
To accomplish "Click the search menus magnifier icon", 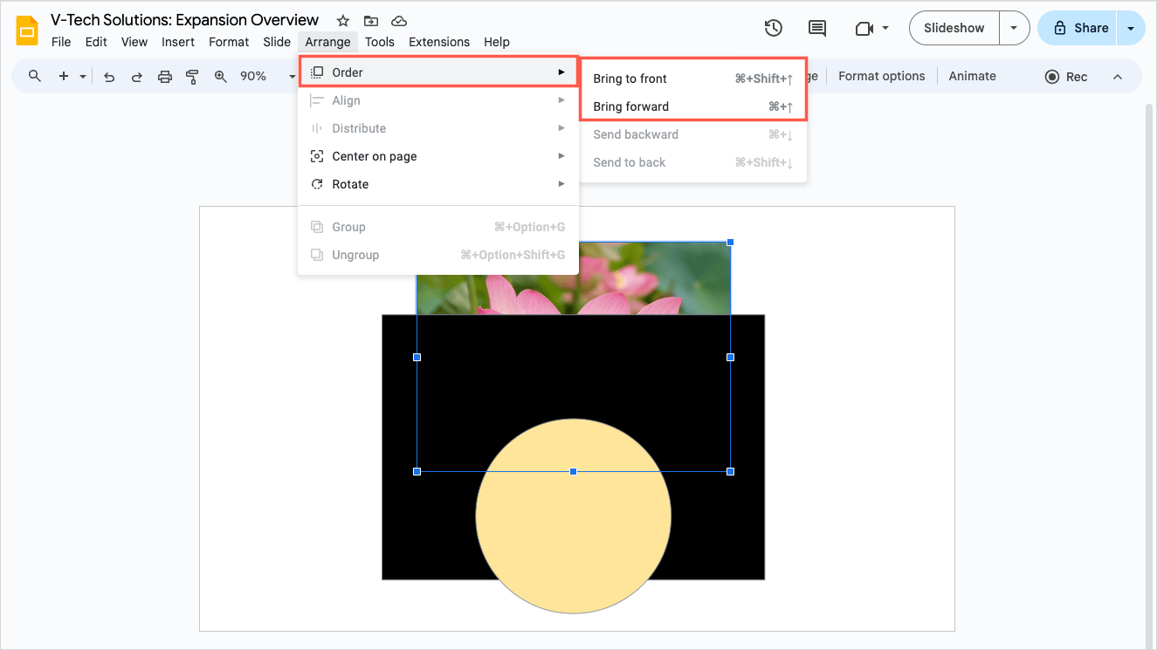I will (x=35, y=77).
